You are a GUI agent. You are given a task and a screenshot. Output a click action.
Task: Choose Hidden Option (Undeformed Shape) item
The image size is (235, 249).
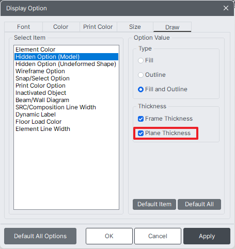click(x=66, y=64)
